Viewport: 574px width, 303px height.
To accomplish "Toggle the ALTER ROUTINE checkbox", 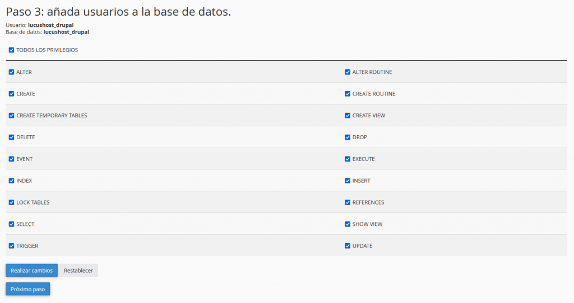I will pyautogui.click(x=348, y=72).
